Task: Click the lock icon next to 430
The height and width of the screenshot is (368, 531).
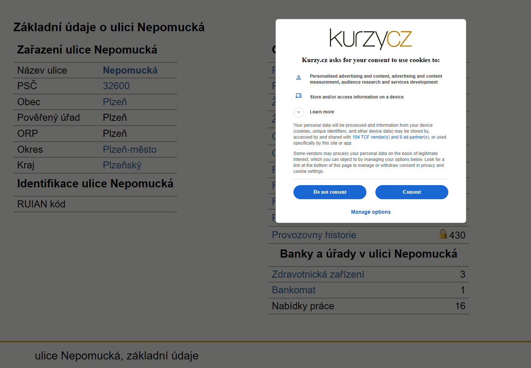Action: point(443,234)
